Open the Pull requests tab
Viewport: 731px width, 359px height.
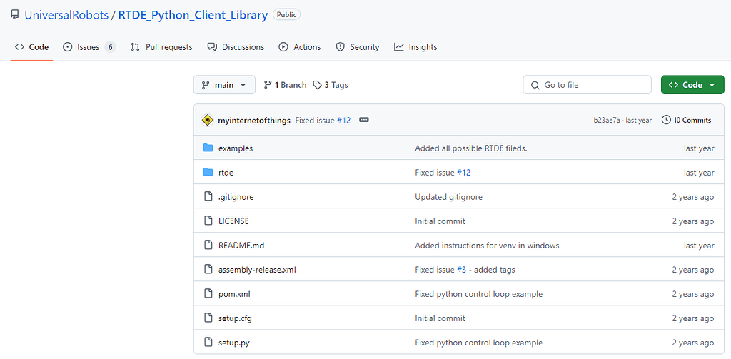[161, 47]
